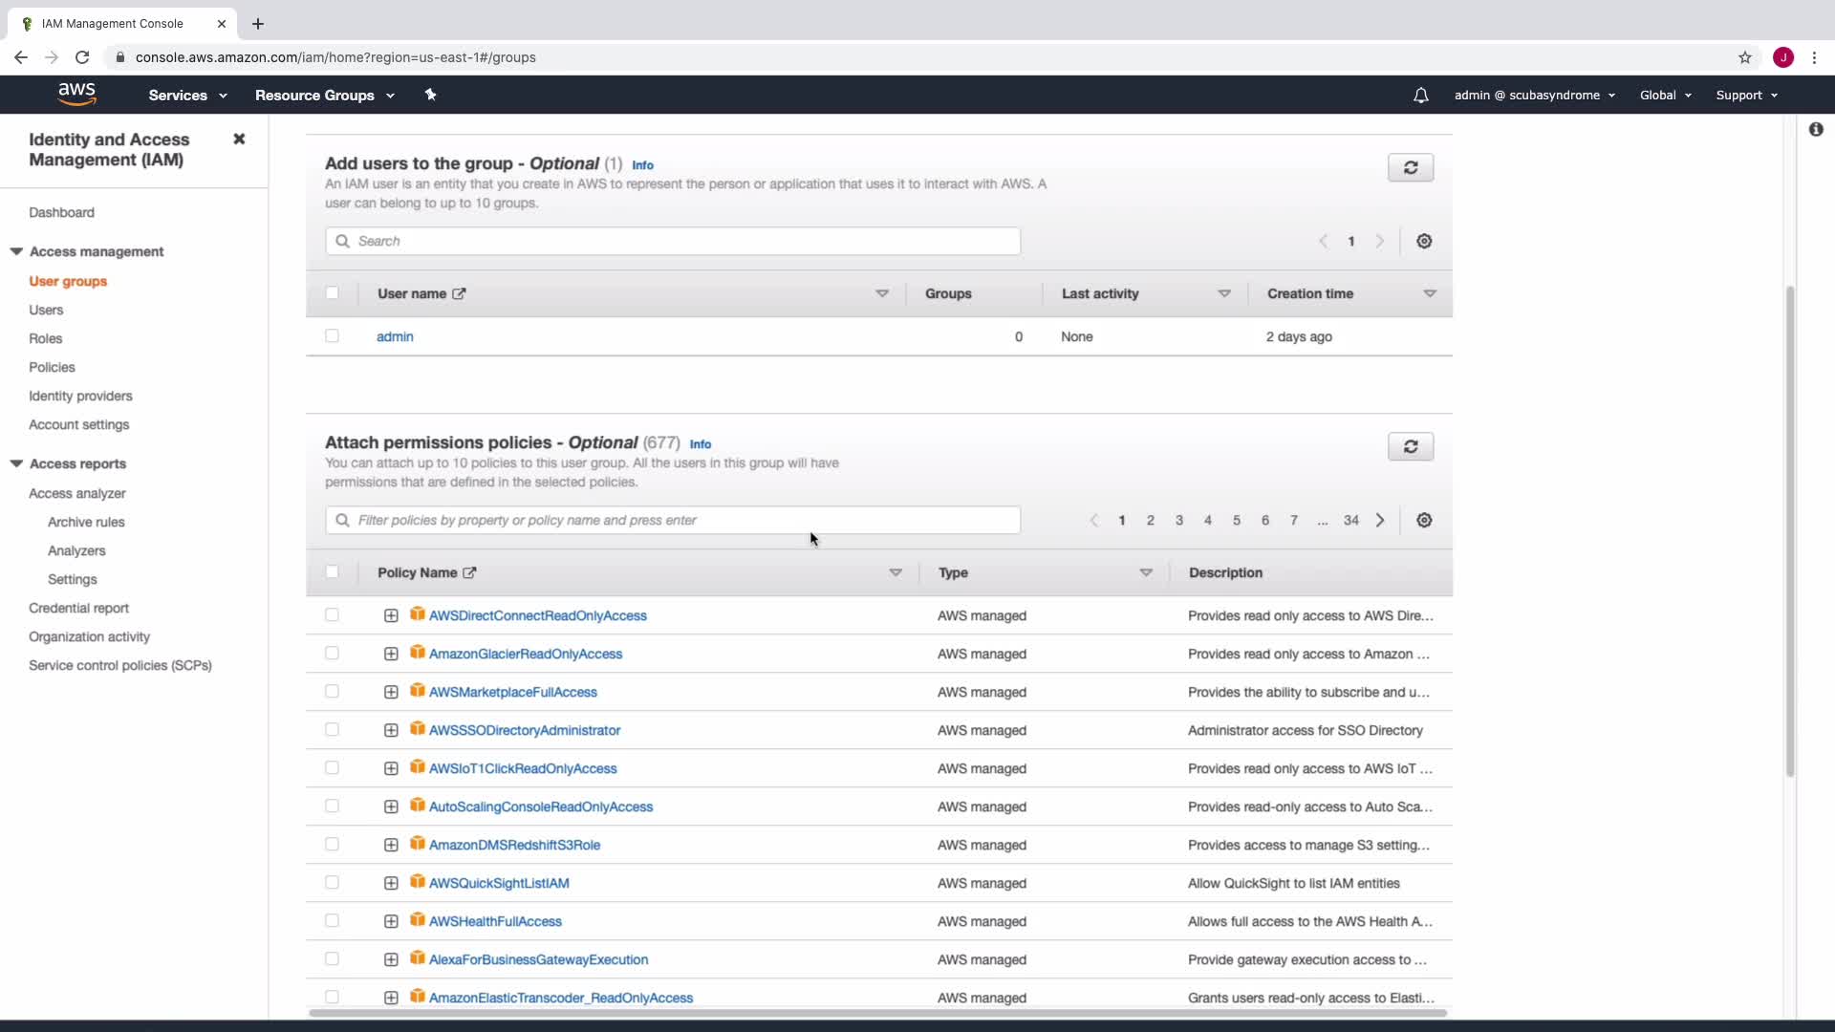Close the IAM navigation sidebar

239,140
